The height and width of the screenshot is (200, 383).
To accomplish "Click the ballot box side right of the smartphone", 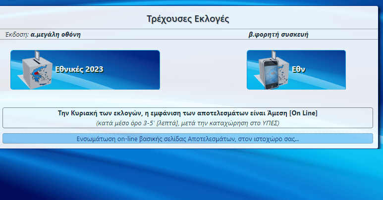I will [x=284, y=74].
